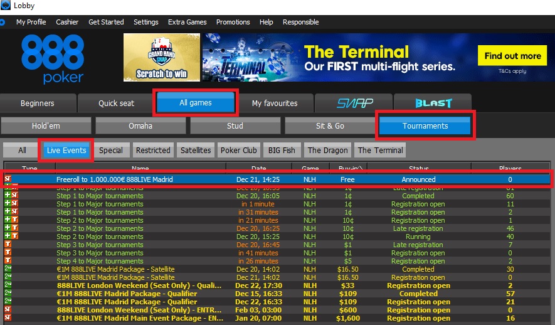Open the BLAST games tab
The width and height of the screenshot is (555, 325).
click(x=433, y=104)
